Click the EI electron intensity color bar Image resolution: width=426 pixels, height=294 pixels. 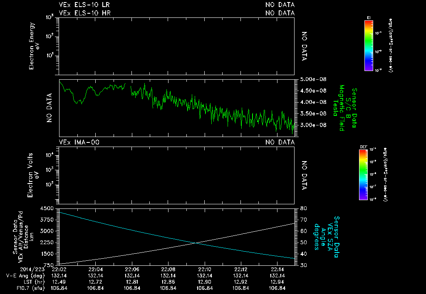pyautogui.click(x=369, y=46)
